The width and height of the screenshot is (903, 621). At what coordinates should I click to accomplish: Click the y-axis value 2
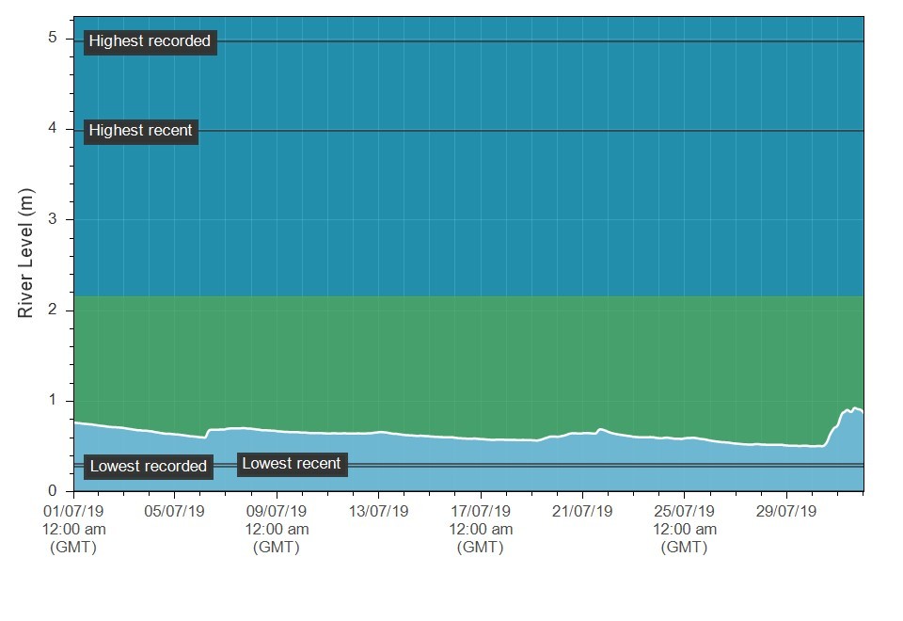pyautogui.click(x=53, y=310)
